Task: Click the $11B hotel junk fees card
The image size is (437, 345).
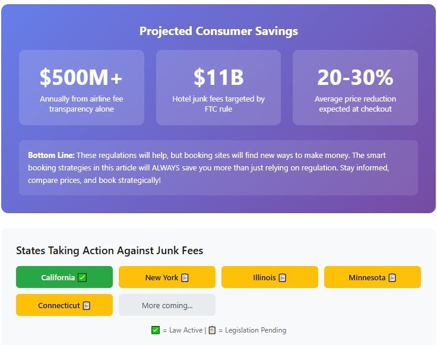Action: [218, 87]
